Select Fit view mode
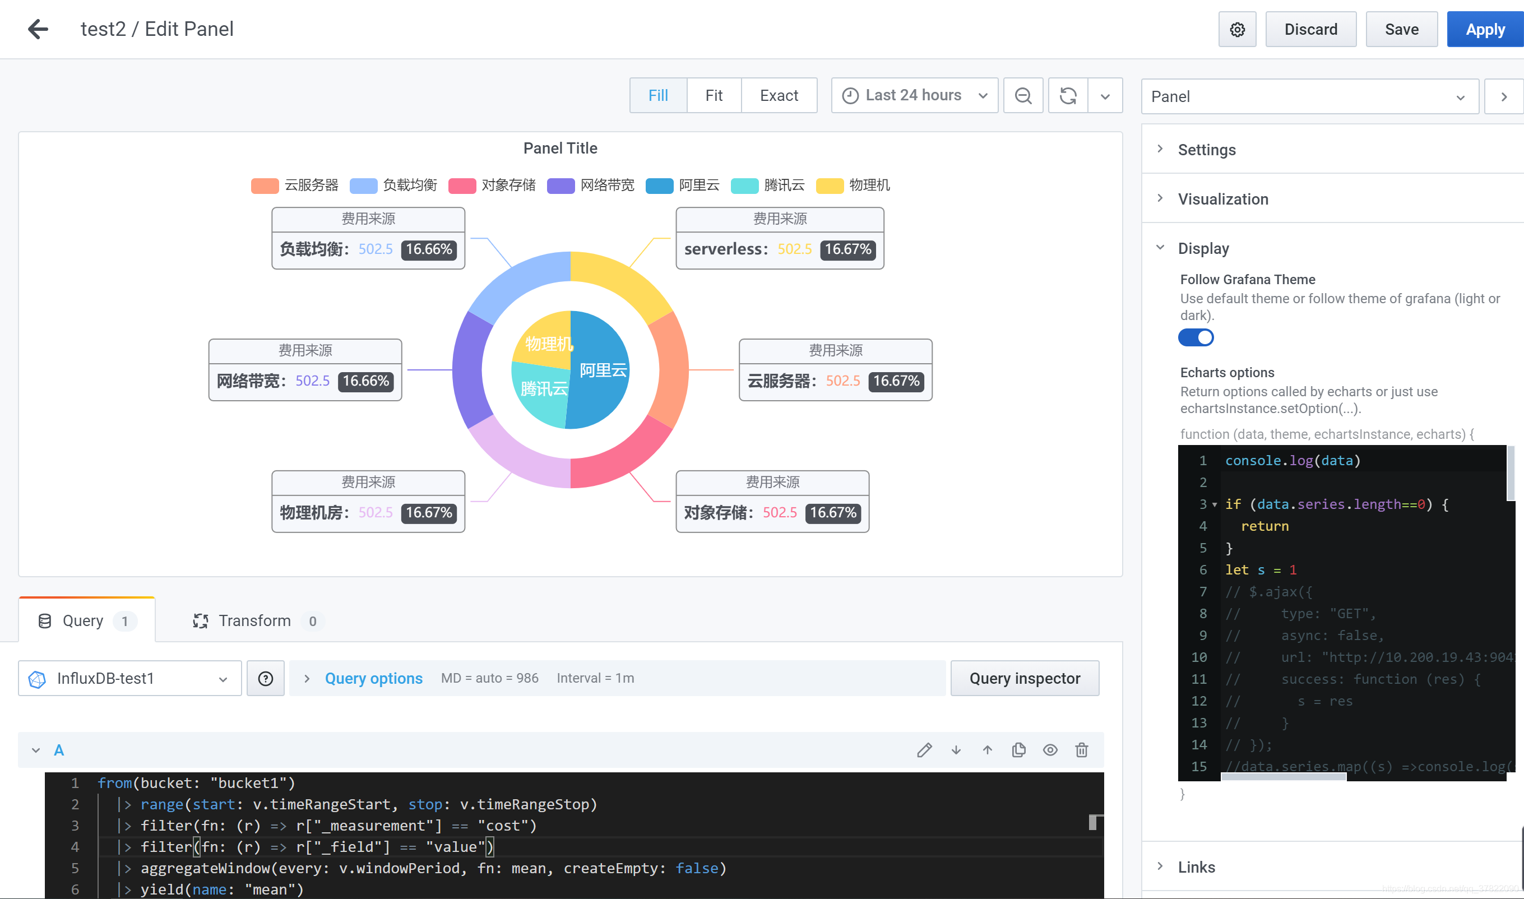The image size is (1524, 899). tap(714, 96)
